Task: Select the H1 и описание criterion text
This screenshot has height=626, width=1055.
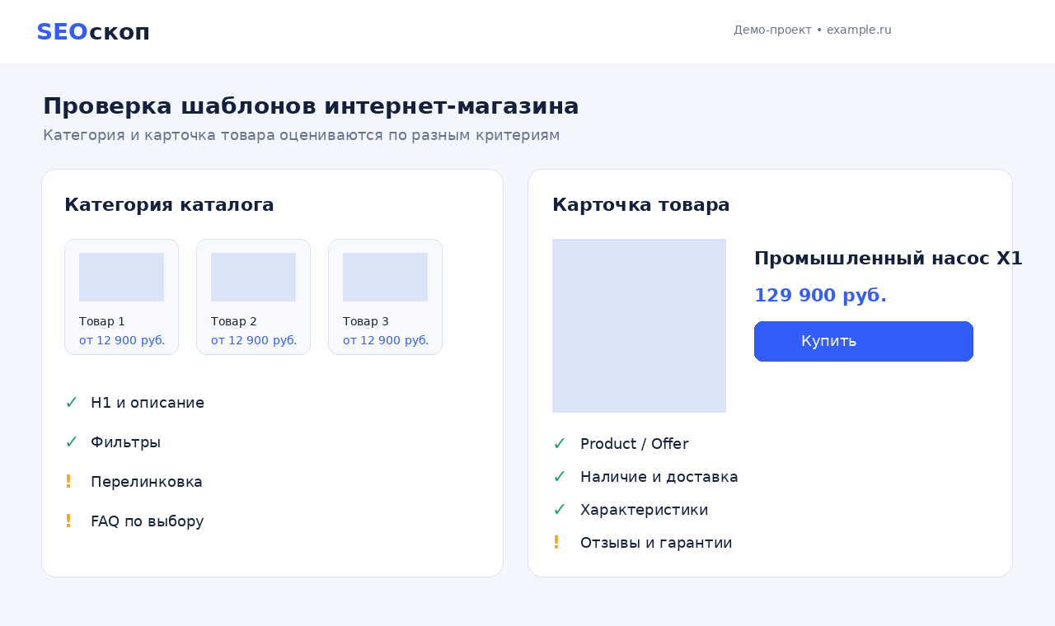Action: [148, 403]
